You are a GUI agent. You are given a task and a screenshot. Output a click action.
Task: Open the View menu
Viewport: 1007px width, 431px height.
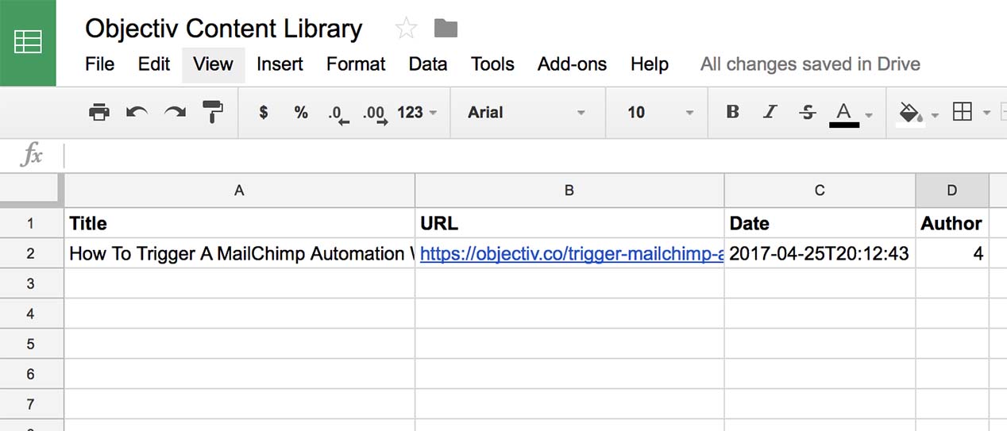tap(213, 64)
